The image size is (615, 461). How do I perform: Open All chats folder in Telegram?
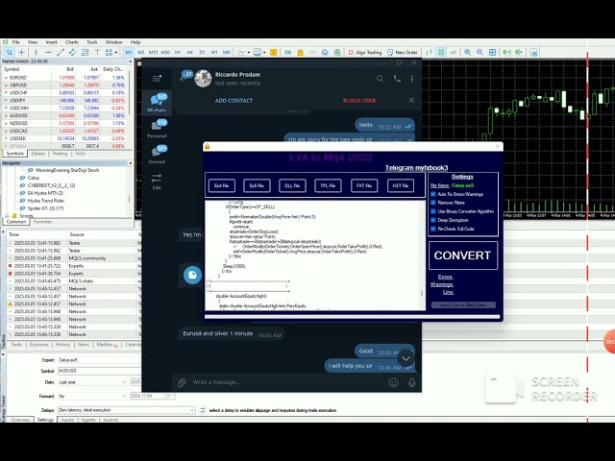click(x=157, y=103)
